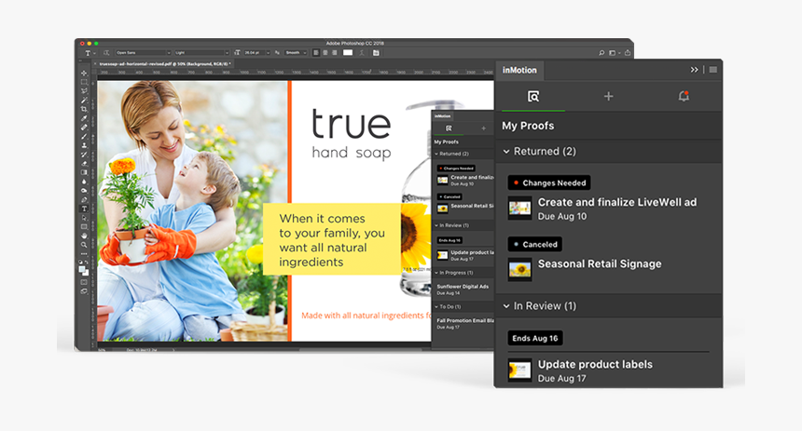Screen dimensions: 802x431
Task: Open the Open Sans font family dropdown
Action: click(143, 53)
